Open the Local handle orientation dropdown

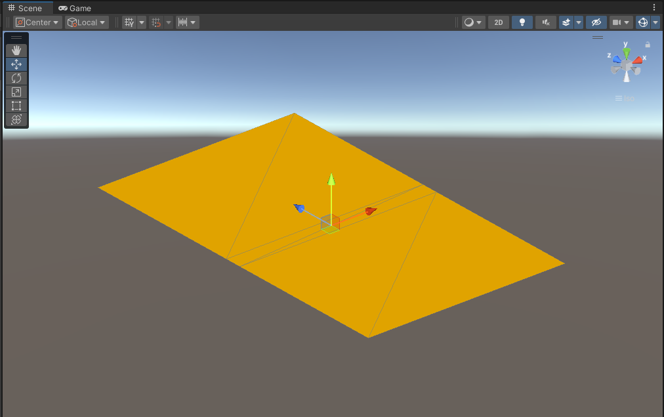coord(86,22)
